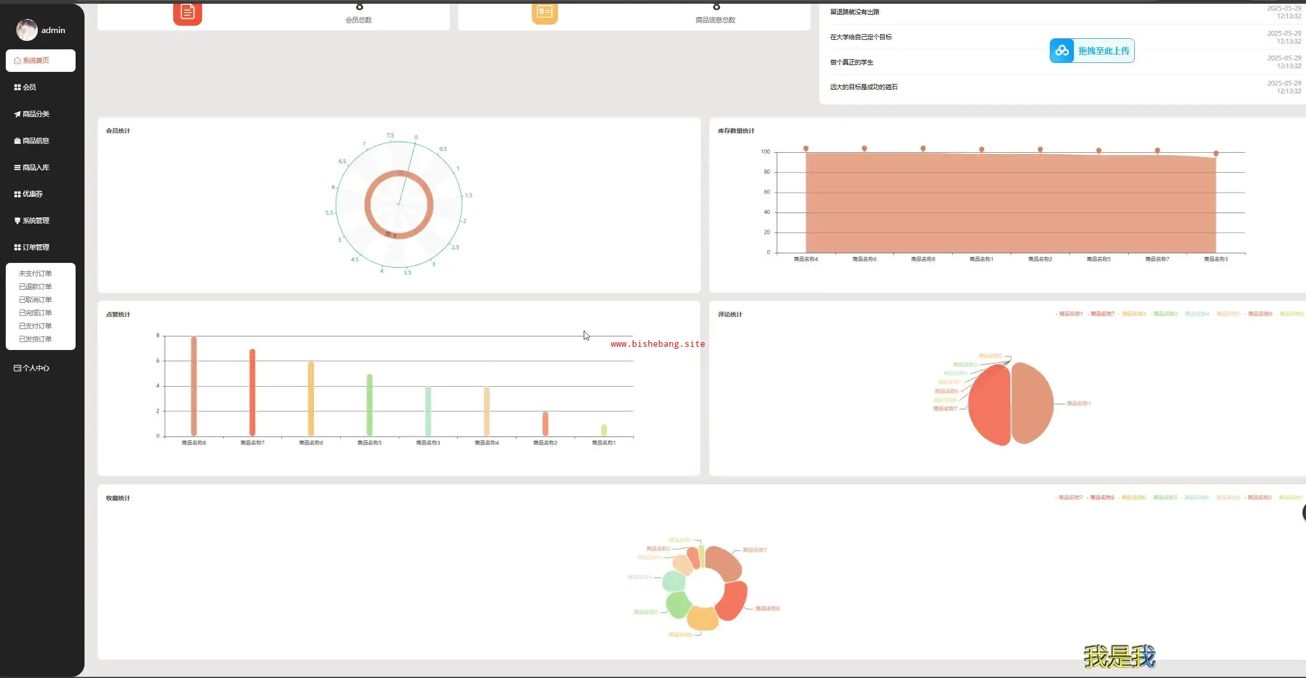This screenshot has width=1306, height=678.
Task: Expand the 优惠券 sidebar menu
Action: click(33, 194)
